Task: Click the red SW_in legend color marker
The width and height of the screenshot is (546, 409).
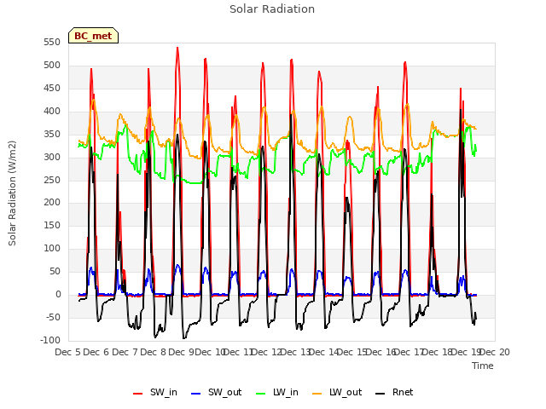Action: (x=138, y=394)
